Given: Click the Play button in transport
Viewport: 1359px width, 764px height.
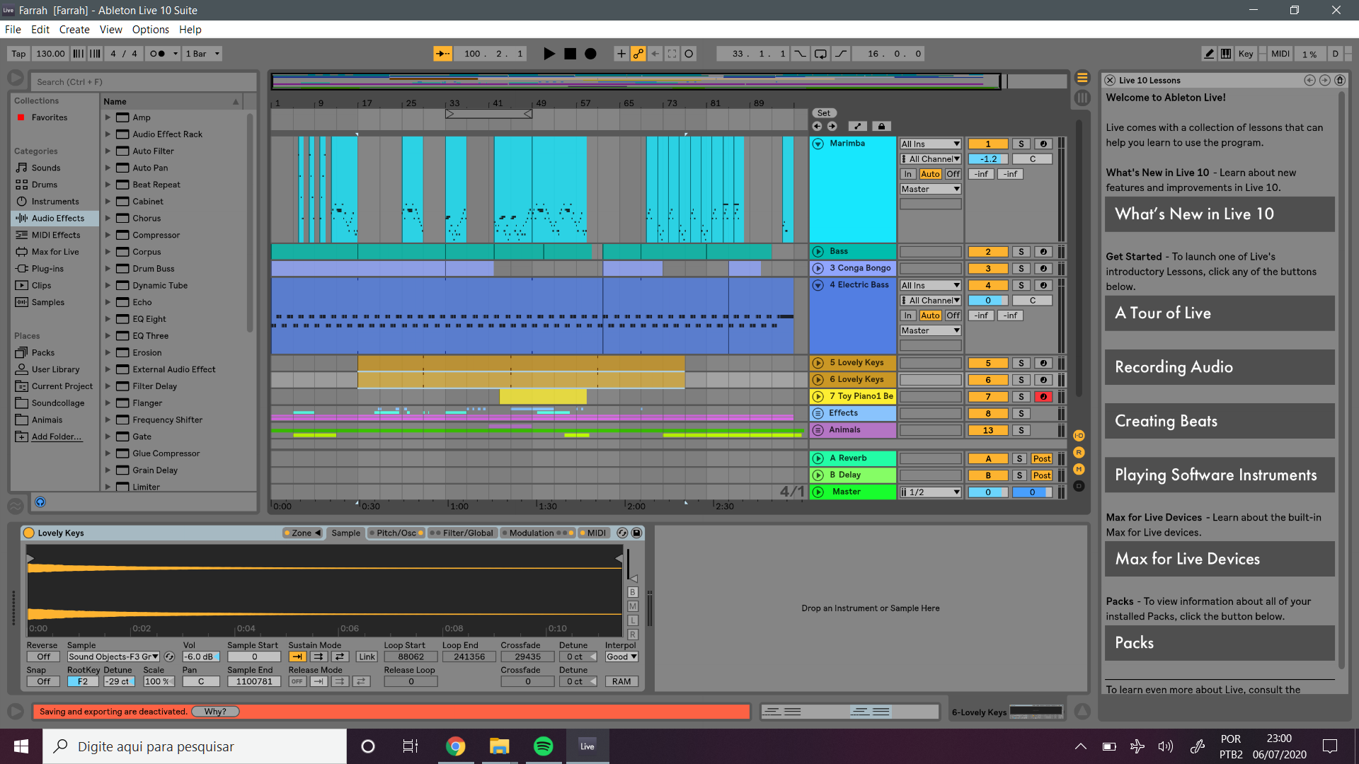Looking at the screenshot, I should tap(549, 54).
